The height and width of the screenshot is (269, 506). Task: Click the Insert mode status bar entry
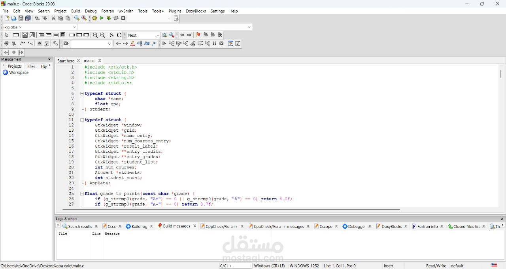click(389, 266)
